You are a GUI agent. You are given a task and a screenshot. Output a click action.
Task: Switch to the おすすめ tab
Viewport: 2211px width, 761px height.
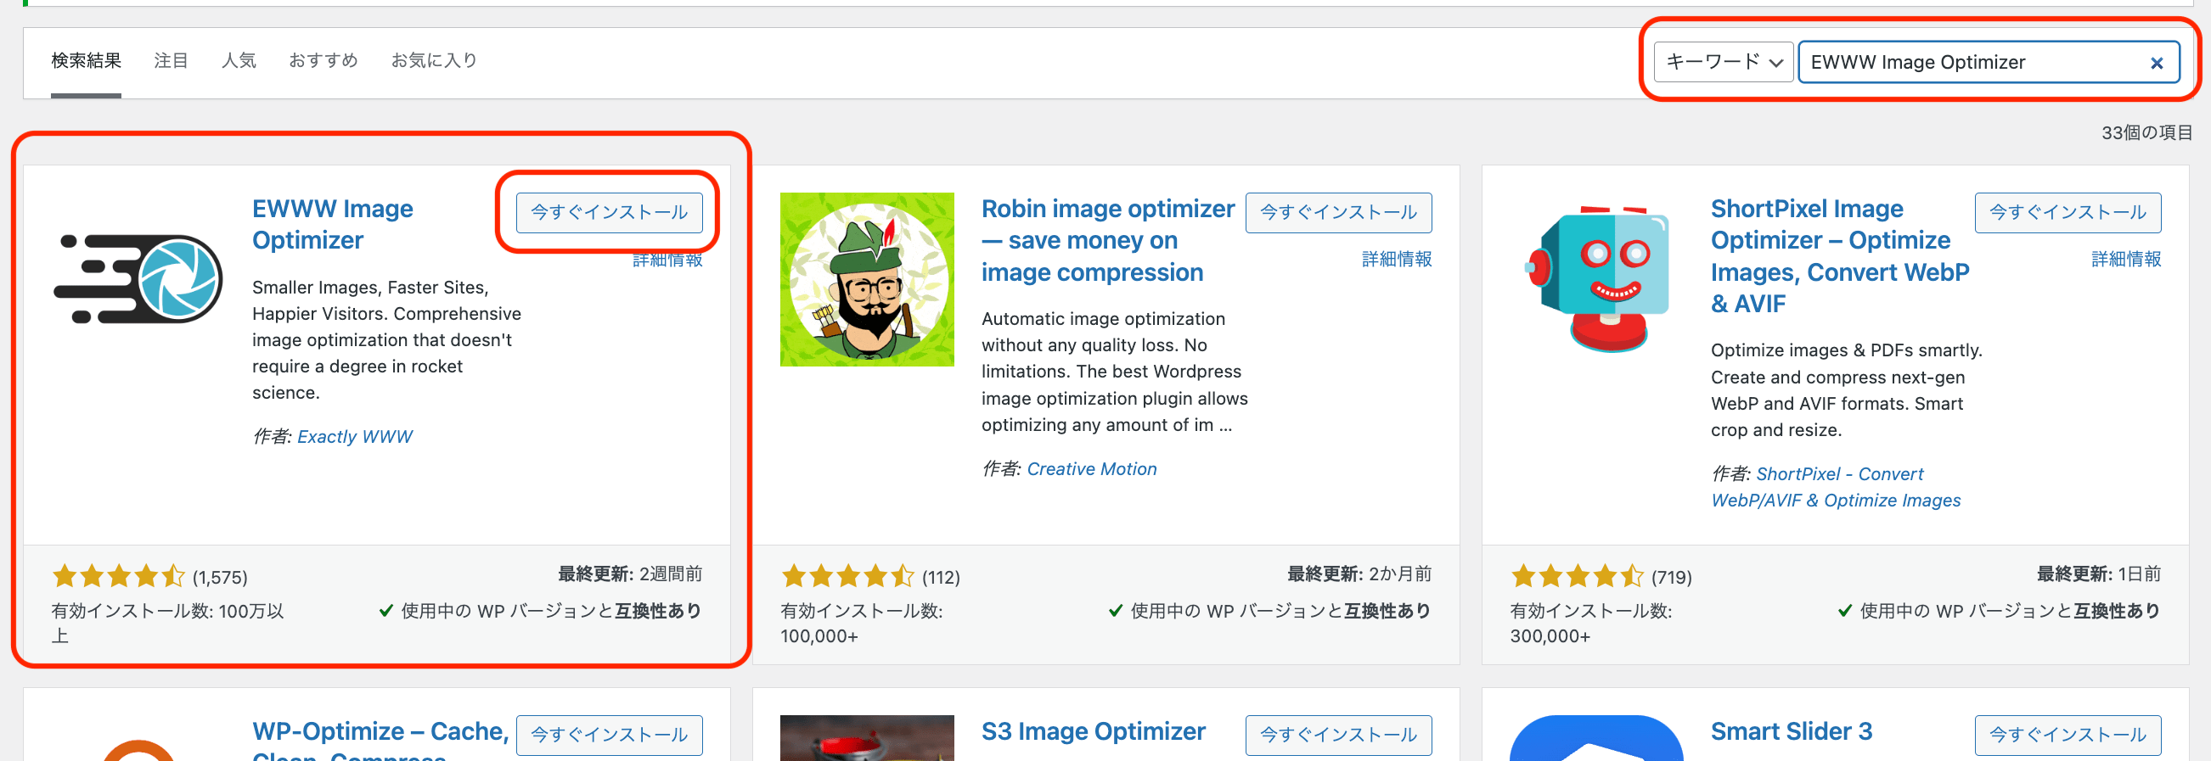pyautogui.click(x=323, y=60)
